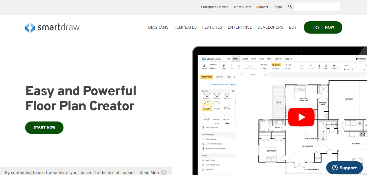367x175 pixels.
Task: Click the Print icon in the app toolbar
Action: (213, 68)
